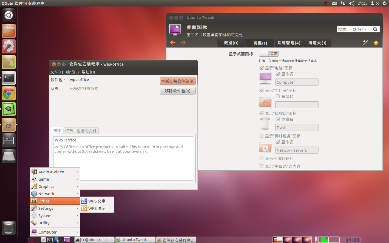Expand the Audio & Video submenu
The image size is (389, 243).
coord(55,172)
